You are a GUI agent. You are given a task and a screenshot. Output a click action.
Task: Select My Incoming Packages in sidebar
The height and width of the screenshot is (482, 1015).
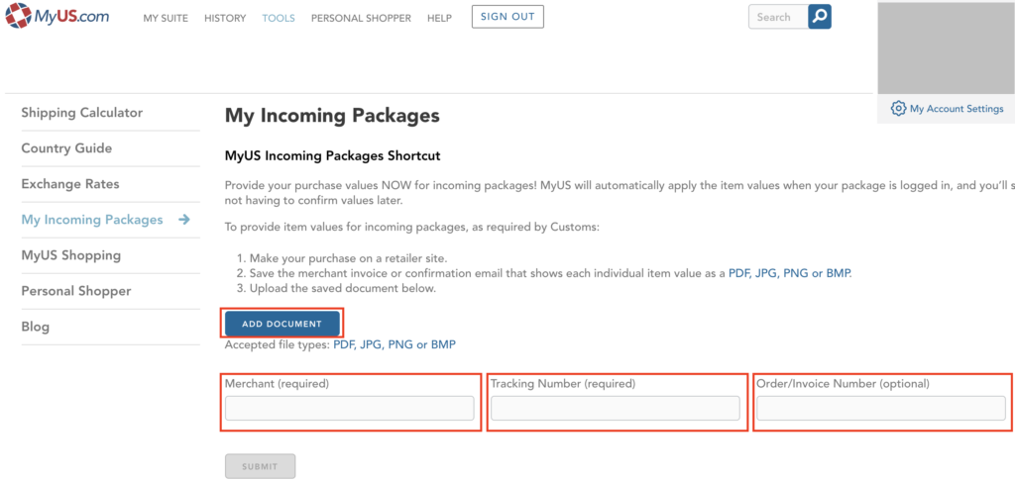[92, 220]
